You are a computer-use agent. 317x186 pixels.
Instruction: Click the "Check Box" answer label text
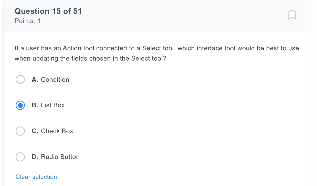[57, 131]
